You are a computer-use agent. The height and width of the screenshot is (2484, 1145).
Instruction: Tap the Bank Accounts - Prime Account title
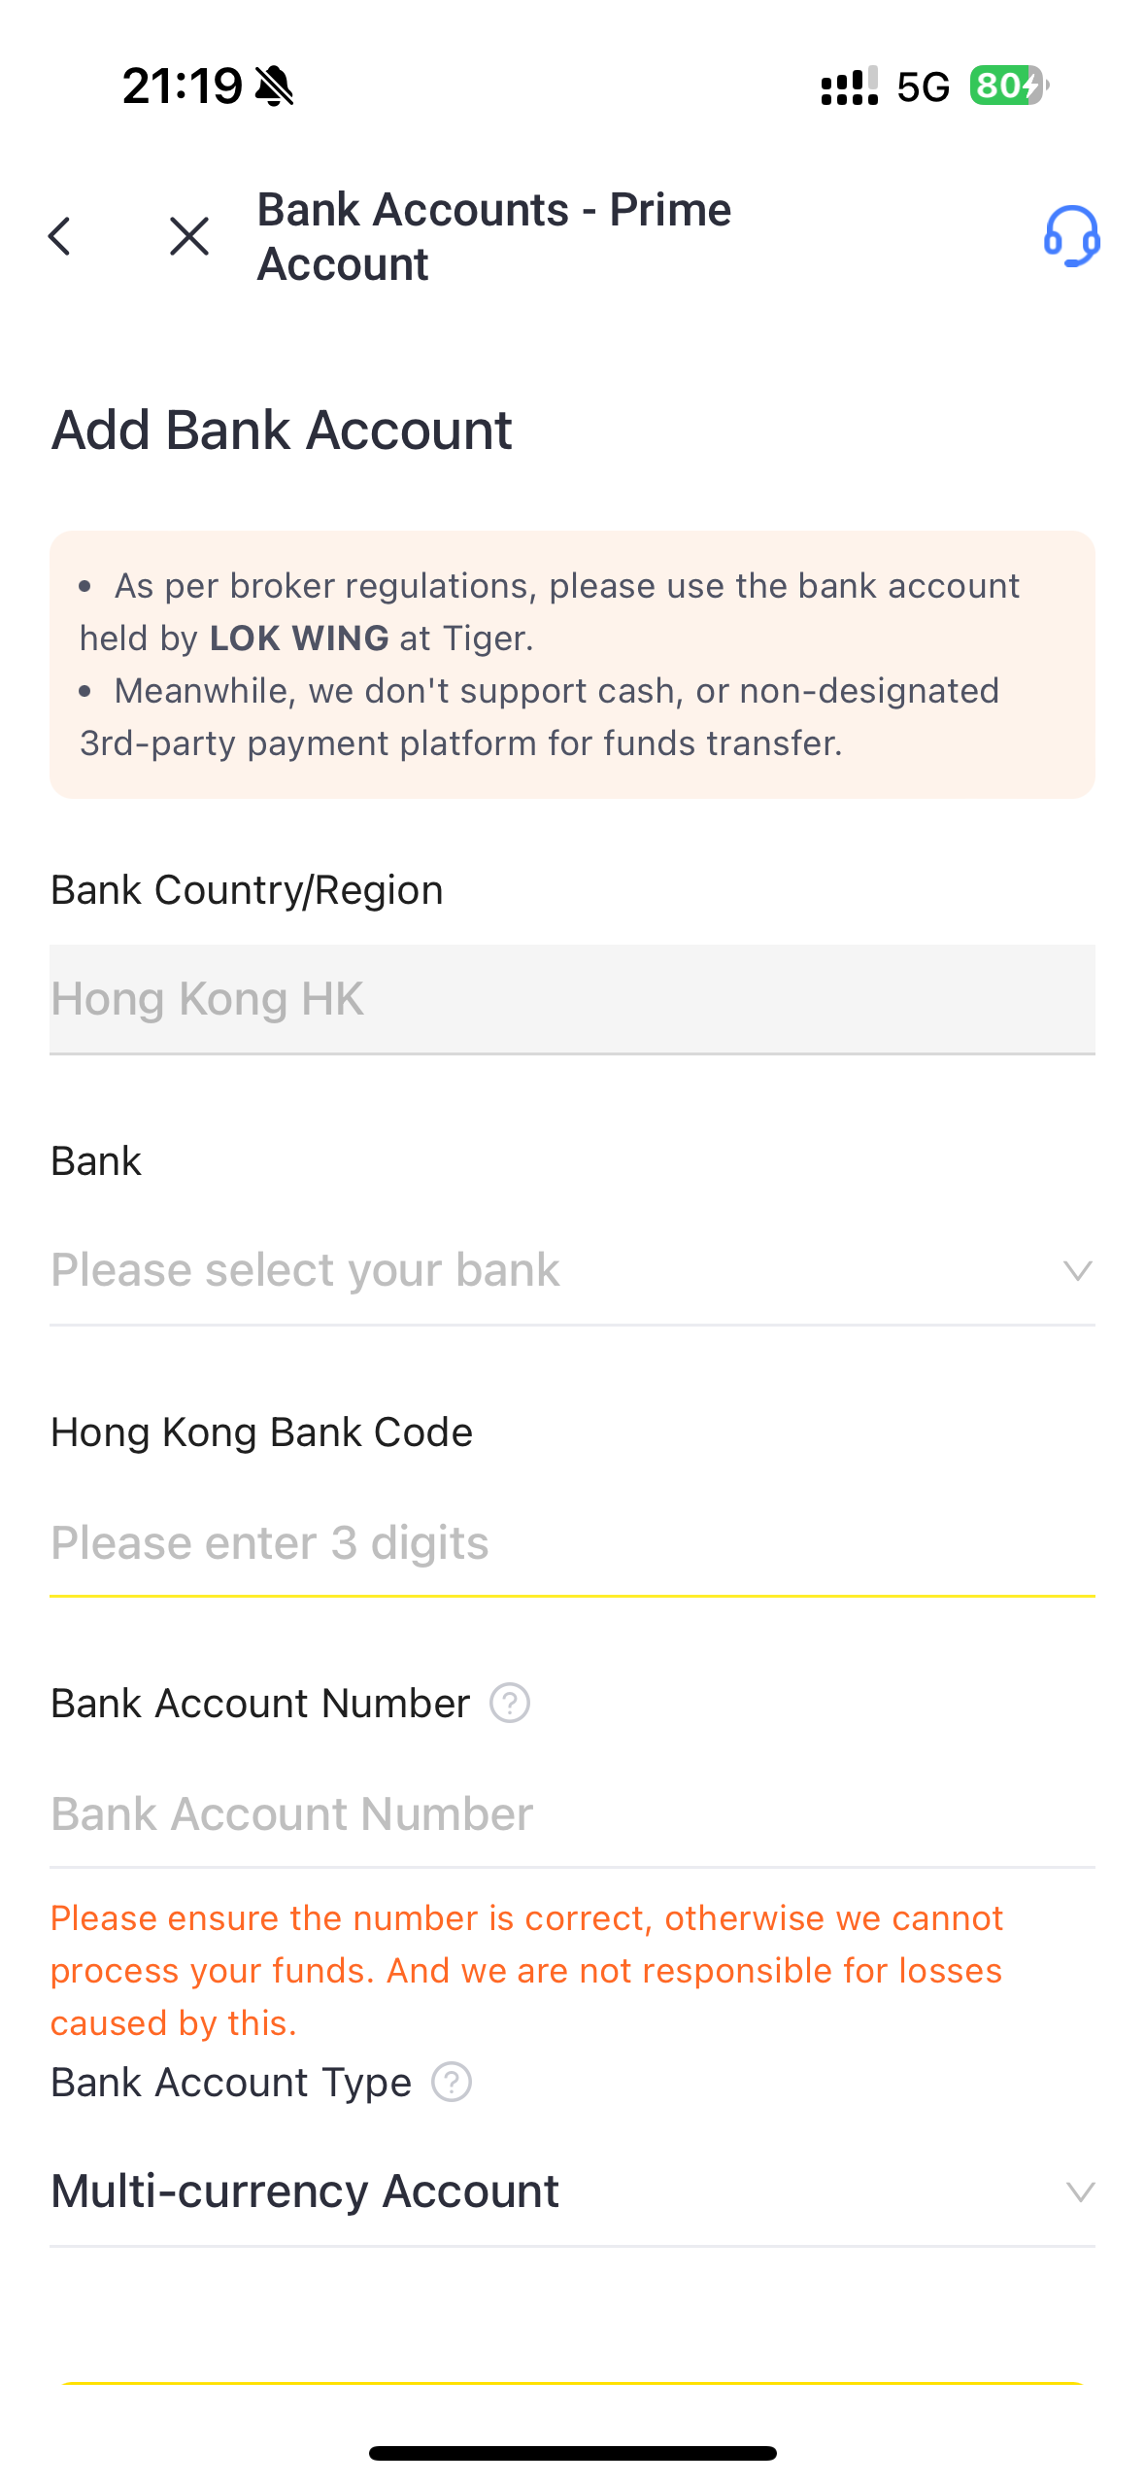494,236
